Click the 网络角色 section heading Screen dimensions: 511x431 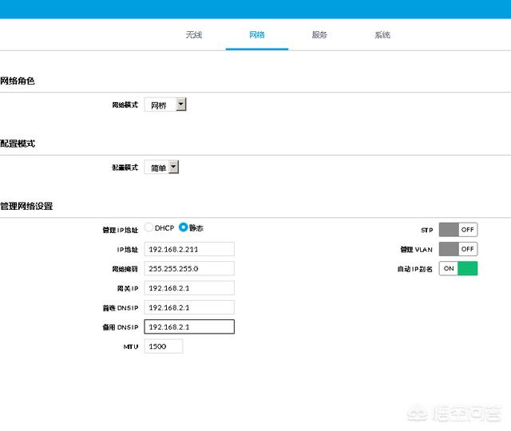(x=18, y=81)
